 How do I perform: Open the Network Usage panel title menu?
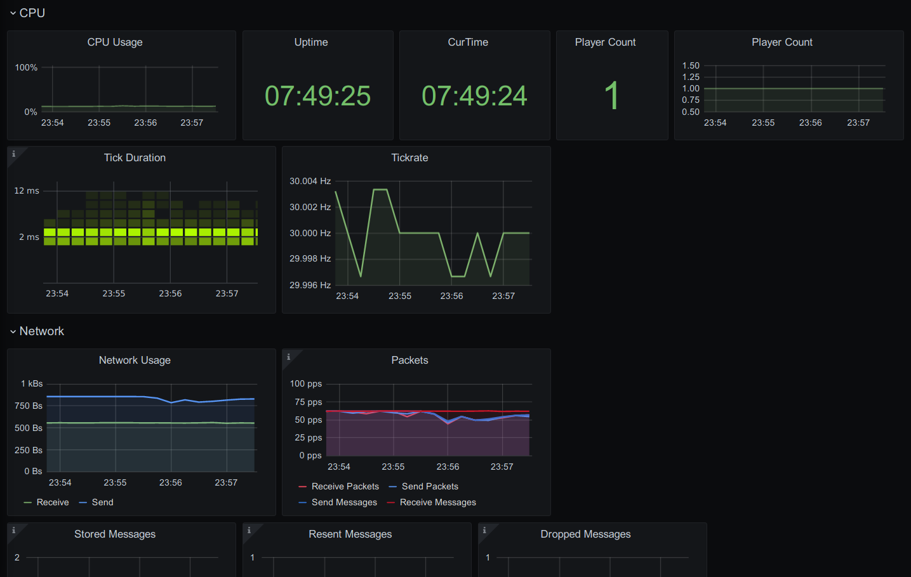(x=135, y=360)
